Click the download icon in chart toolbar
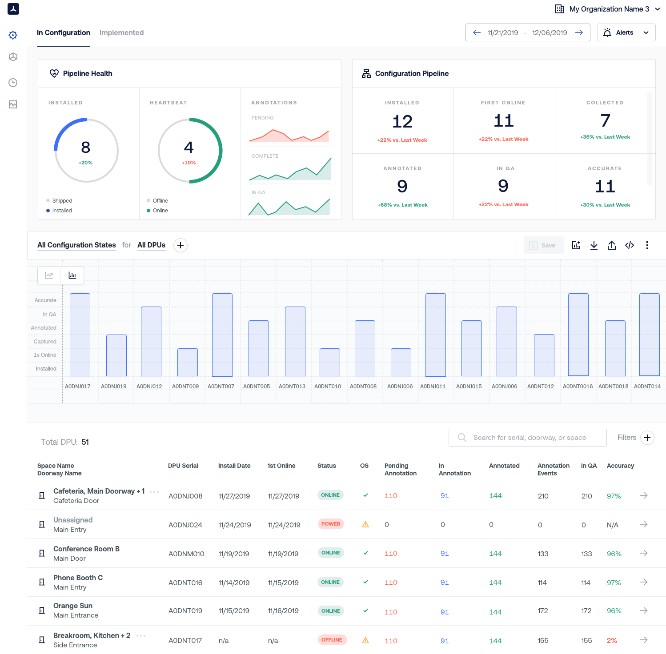This screenshot has height=654, width=666. 594,245
